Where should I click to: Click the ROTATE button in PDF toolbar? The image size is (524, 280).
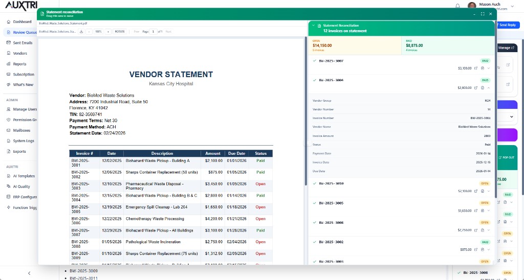coord(120,32)
